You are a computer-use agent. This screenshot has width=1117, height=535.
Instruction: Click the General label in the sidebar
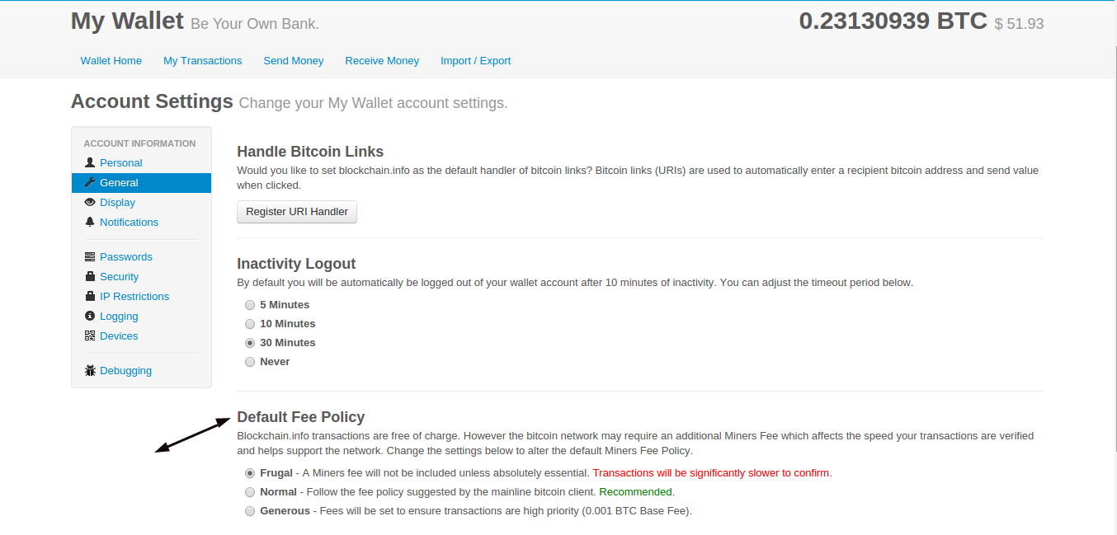[x=119, y=183]
